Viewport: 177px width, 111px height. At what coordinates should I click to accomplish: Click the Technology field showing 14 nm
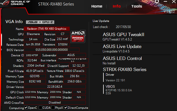33,39
